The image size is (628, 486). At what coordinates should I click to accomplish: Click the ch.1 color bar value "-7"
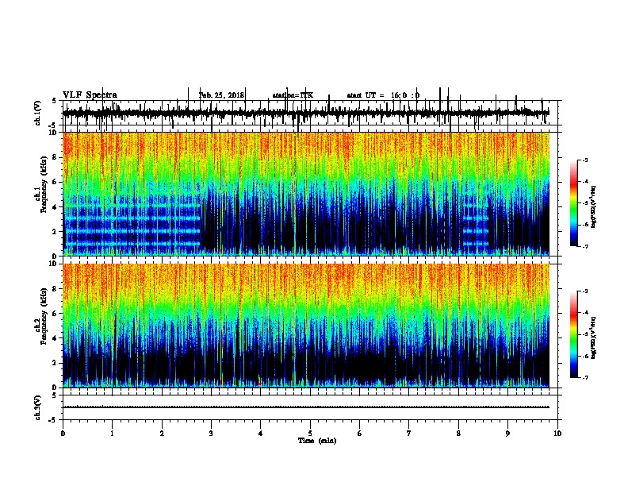coord(584,246)
